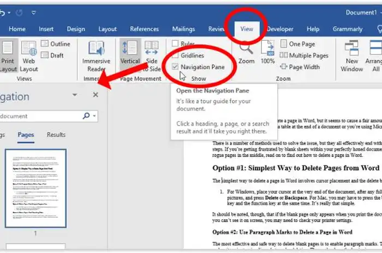Toggle the Gridlines checkbox
The width and height of the screenshot is (382, 253).
(x=175, y=55)
